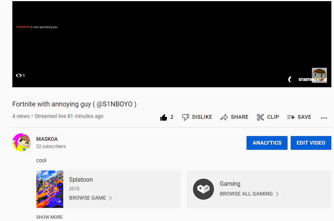Click the video title text
The height and width of the screenshot is (221, 334).
[x=74, y=104]
